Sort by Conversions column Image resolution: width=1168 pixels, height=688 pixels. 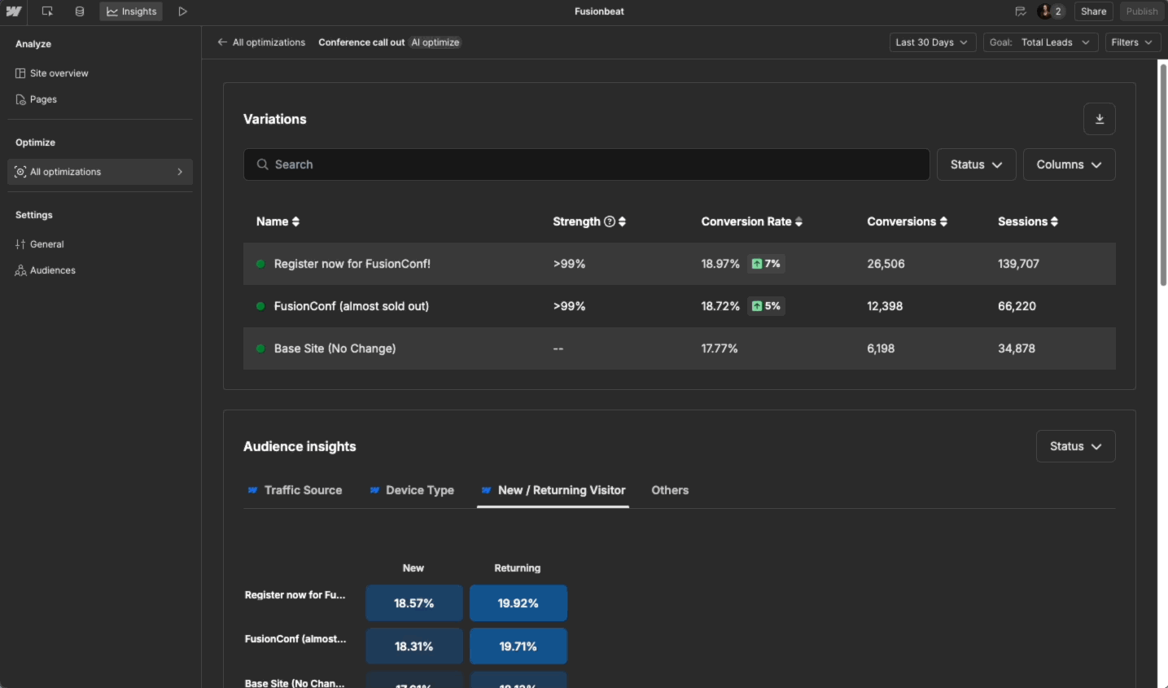click(x=907, y=221)
